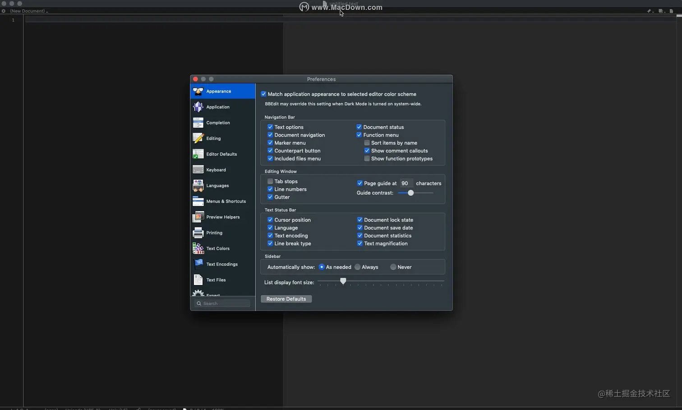Open the Application preferences pane
This screenshot has width=682, height=410.
click(223, 107)
